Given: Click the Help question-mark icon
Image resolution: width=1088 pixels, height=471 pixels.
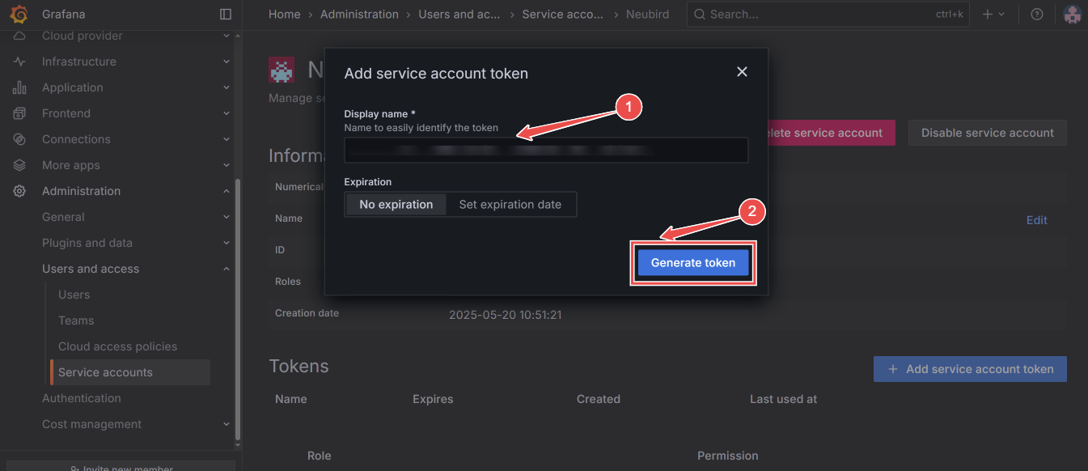Looking at the screenshot, I should pyautogui.click(x=1037, y=14).
